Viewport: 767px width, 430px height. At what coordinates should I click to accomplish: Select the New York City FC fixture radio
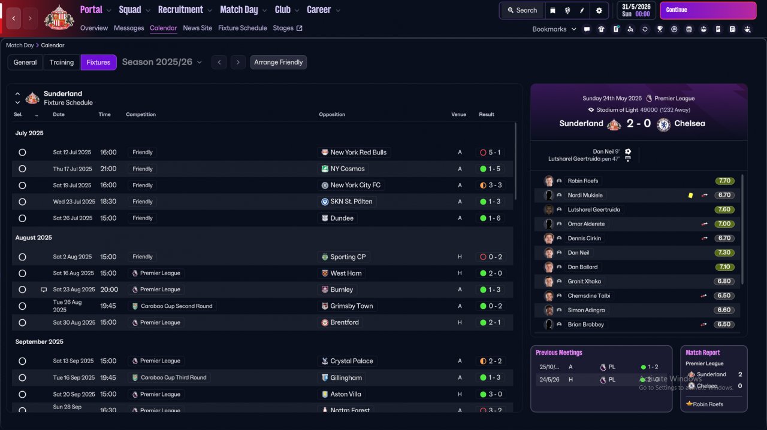(22, 185)
